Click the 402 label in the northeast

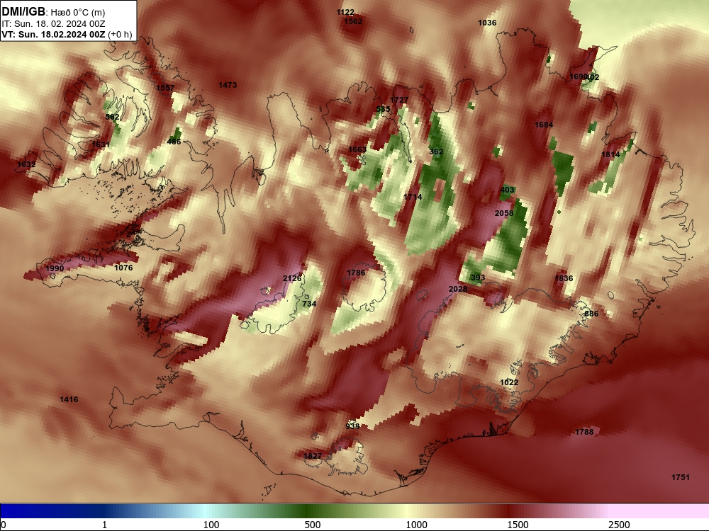[x=593, y=77]
